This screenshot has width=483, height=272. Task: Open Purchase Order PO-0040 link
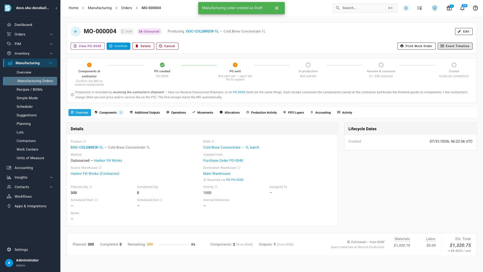click(x=223, y=160)
